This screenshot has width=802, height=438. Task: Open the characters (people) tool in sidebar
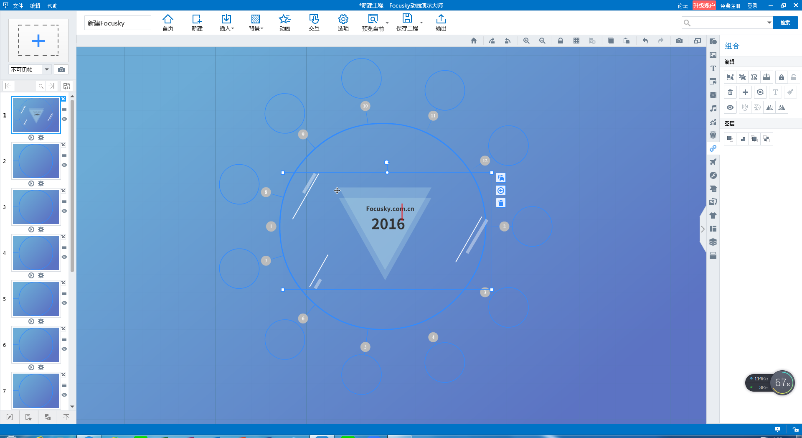coord(713,135)
